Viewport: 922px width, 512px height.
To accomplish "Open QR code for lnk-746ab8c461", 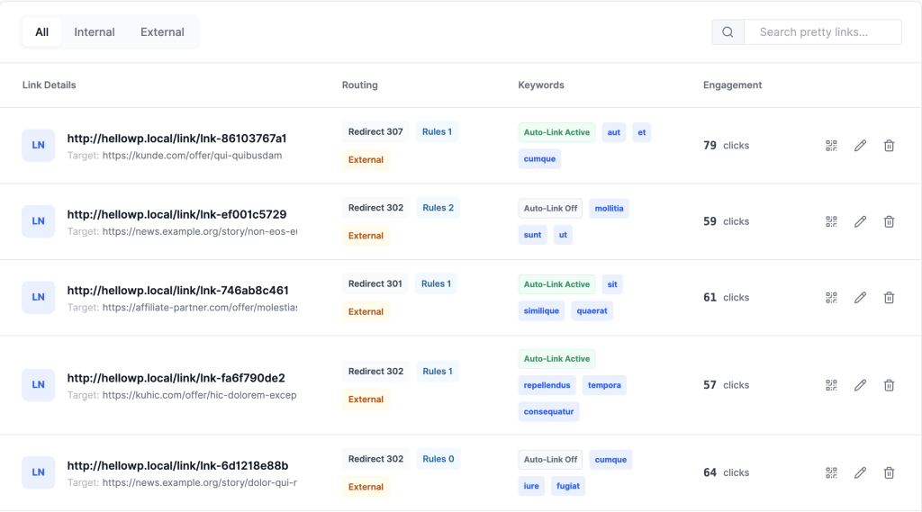I will [x=831, y=298].
